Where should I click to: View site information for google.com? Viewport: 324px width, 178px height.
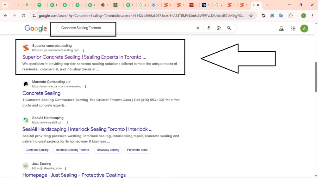[34, 16]
